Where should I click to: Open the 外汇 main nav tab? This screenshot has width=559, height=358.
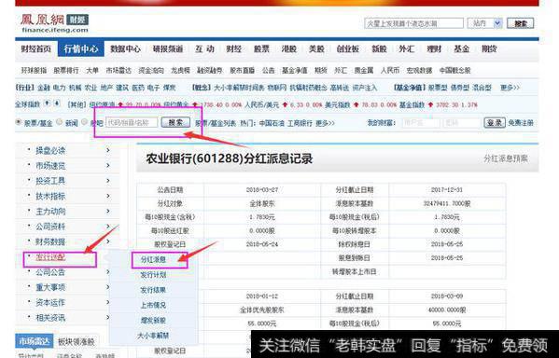click(406, 48)
